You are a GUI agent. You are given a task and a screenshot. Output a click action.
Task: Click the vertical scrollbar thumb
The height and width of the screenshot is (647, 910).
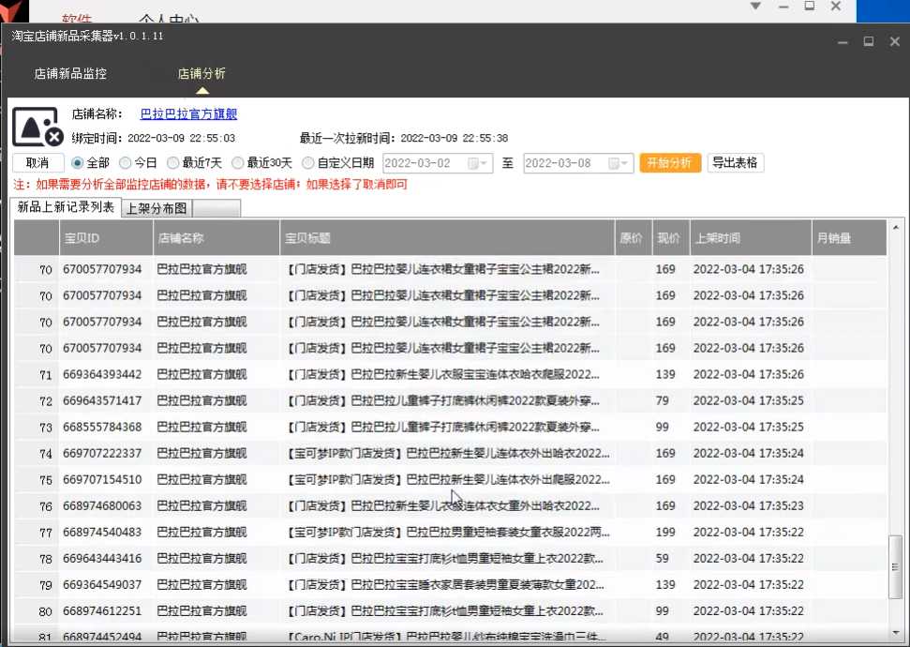coord(896,567)
